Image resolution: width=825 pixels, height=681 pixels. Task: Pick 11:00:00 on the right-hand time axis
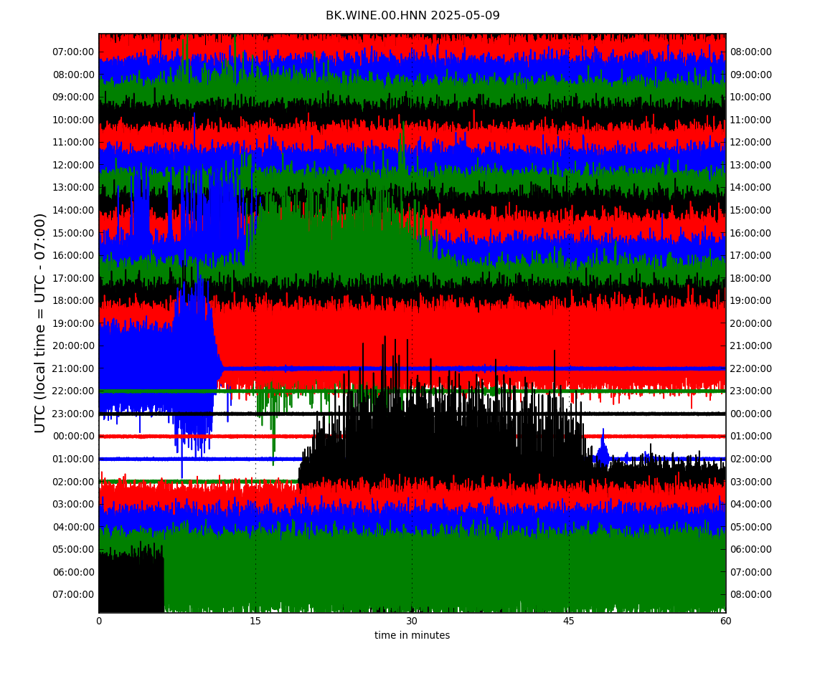tap(751, 120)
